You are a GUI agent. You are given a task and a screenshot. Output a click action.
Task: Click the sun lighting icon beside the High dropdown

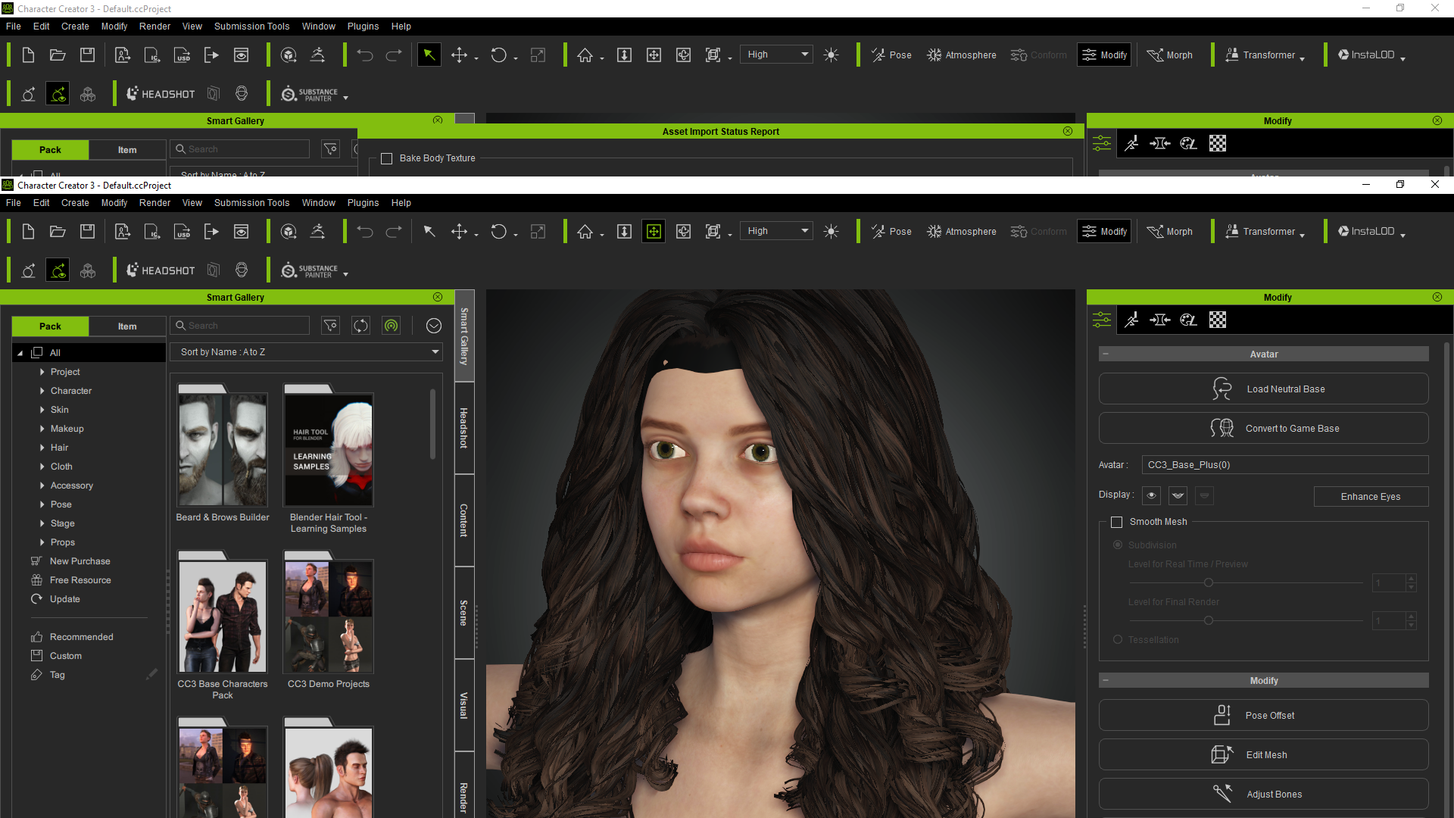[831, 232]
